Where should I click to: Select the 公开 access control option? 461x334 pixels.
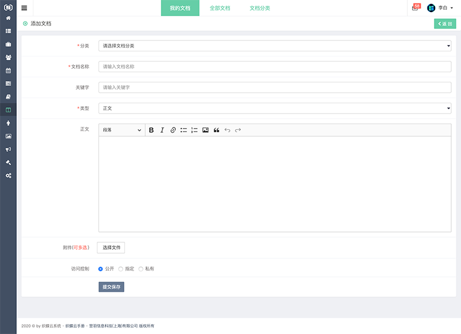100,269
